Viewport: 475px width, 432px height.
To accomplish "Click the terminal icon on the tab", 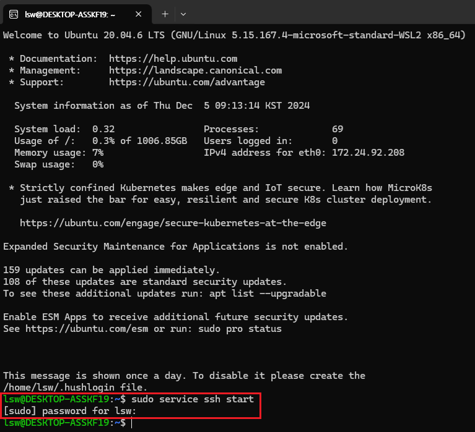I will (x=14, y=14).
